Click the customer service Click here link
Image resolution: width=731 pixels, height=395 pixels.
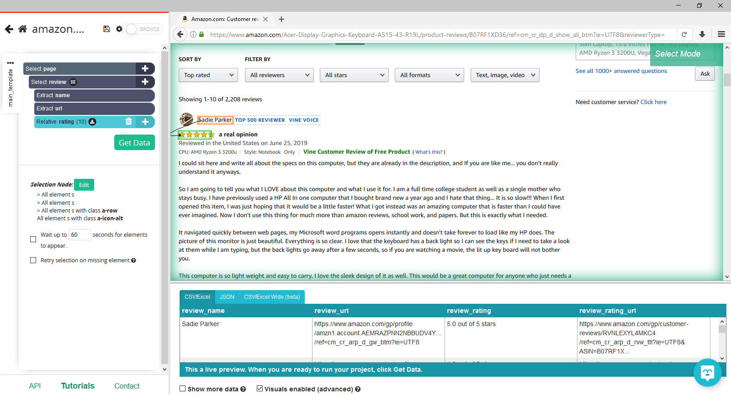coord(653,102)
